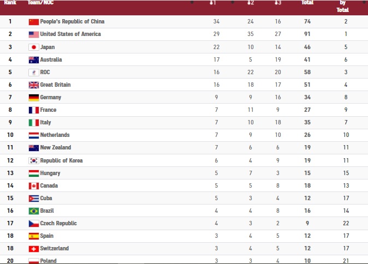Select the Japan flag icon
Screen dimensions: 368x264
click(x=33, y=47)
